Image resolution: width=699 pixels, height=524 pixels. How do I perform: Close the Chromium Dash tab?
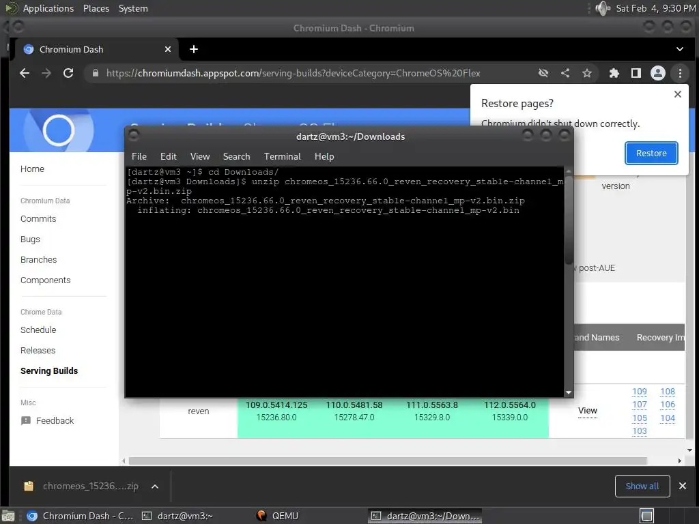click(x=168, y=49)
